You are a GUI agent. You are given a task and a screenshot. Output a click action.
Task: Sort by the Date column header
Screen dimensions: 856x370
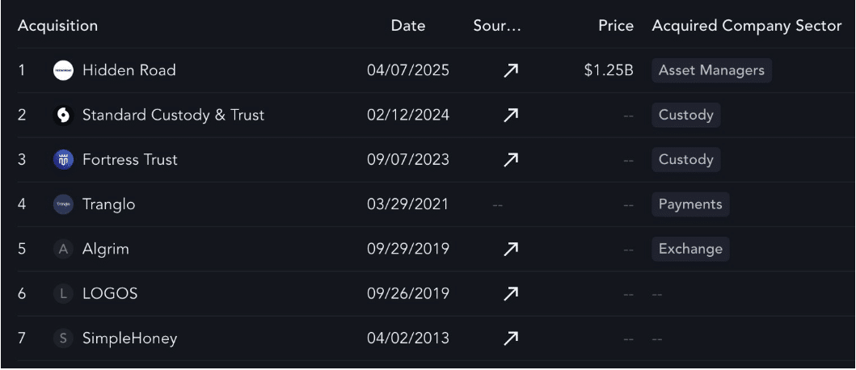(x=408, y=26)
